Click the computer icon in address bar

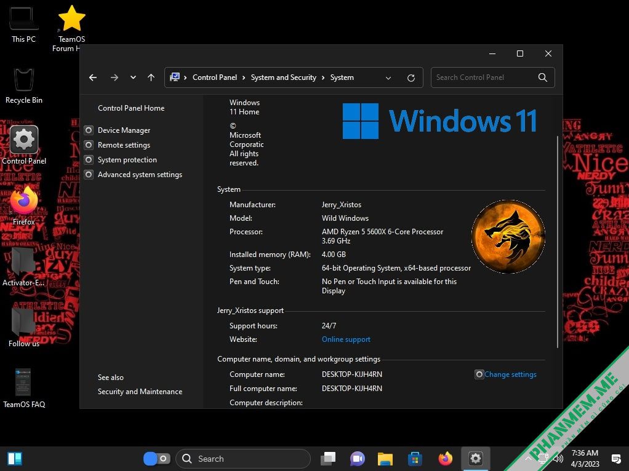pos(175,77)
